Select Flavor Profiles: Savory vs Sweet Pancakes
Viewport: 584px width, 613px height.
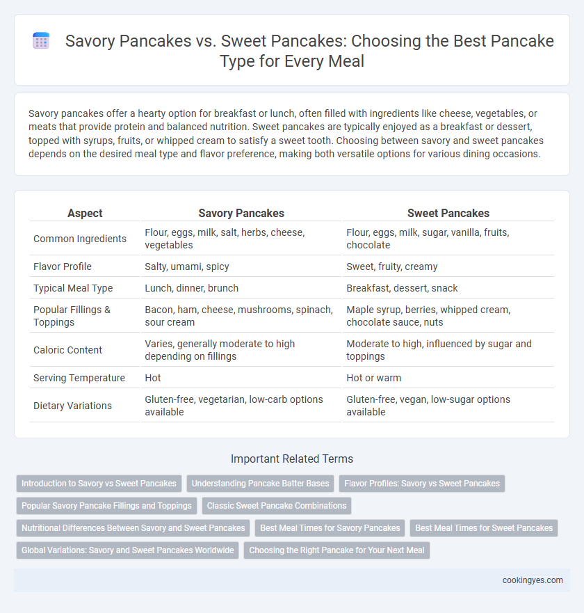click(x=422, y=484)
